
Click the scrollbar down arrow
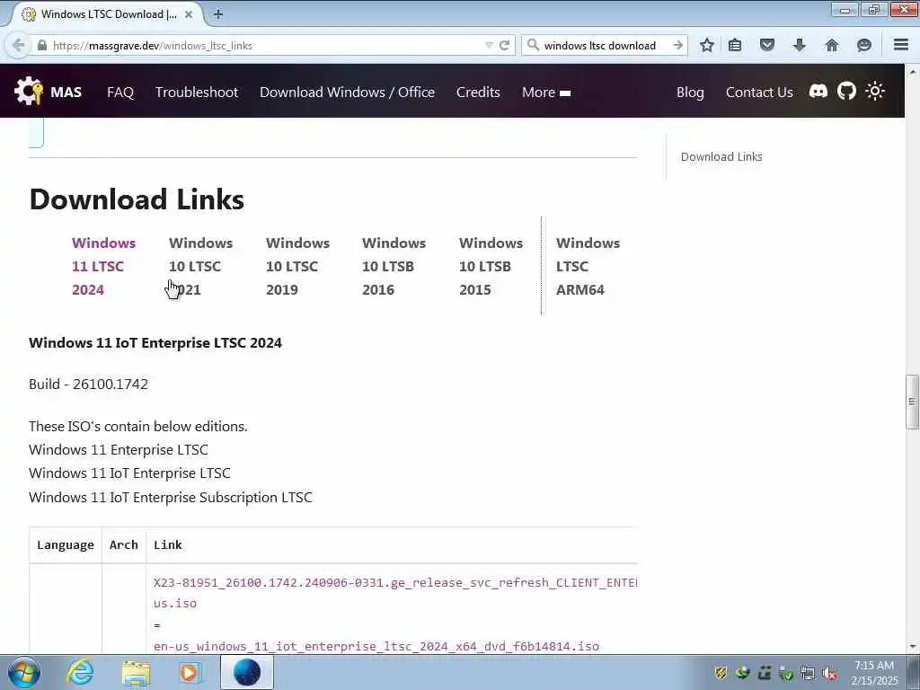pos(912,647)
